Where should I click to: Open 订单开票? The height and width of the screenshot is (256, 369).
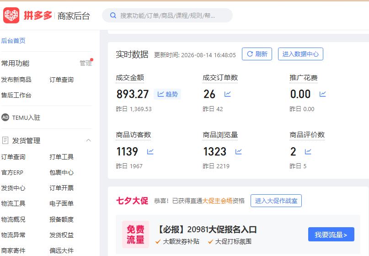pos(61,188)
